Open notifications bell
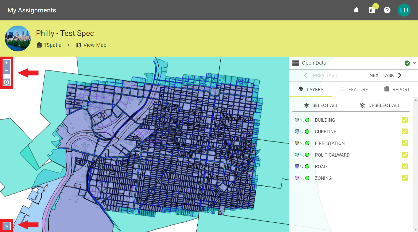This screenshot has width=418, height=232. 356,10
